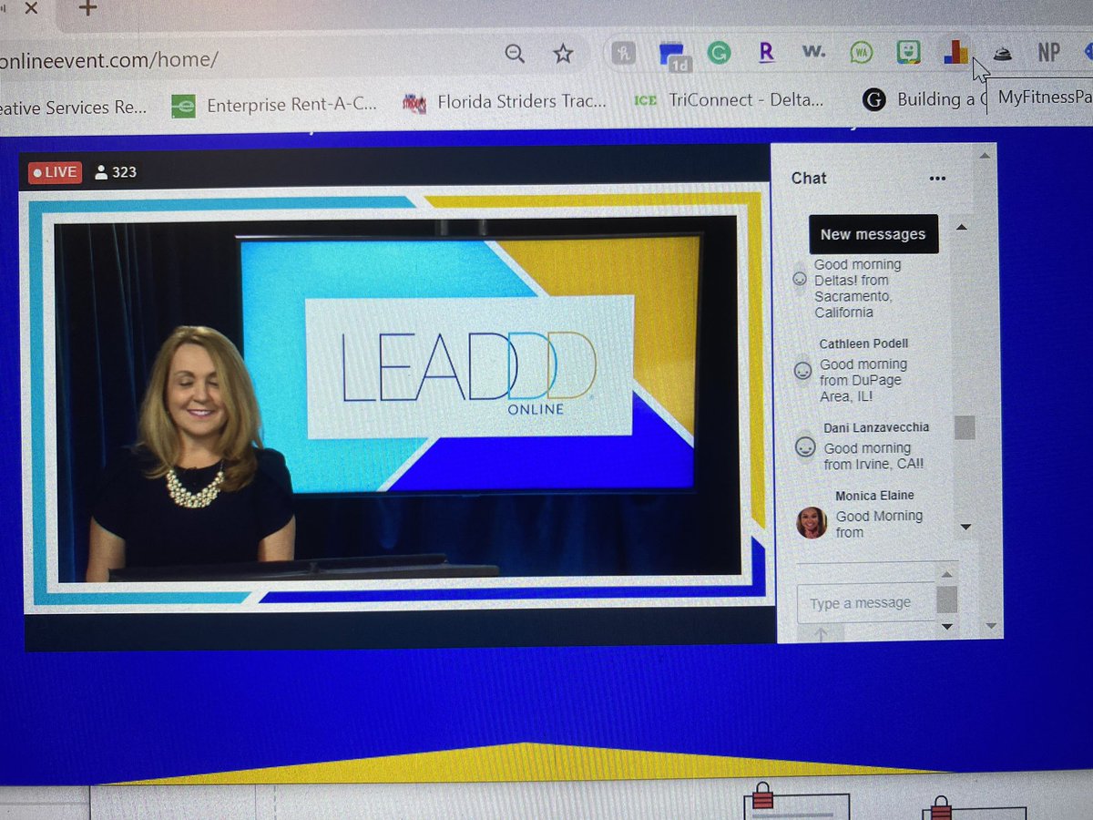
Task: Click the message input field
Action: [x=865, y=602]
